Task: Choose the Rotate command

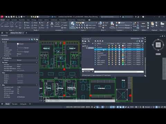Action: pyautogui.click(x=35, y=23)
